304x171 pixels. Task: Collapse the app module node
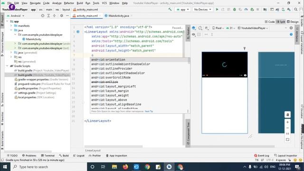click(x=7, y=21)
